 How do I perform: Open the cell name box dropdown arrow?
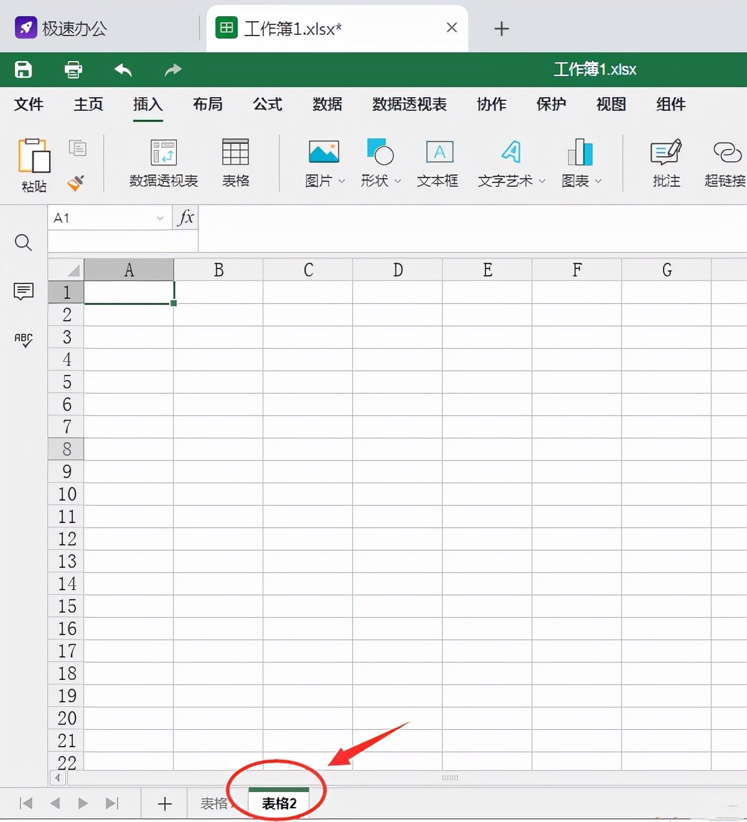click(x=160, y=218)
